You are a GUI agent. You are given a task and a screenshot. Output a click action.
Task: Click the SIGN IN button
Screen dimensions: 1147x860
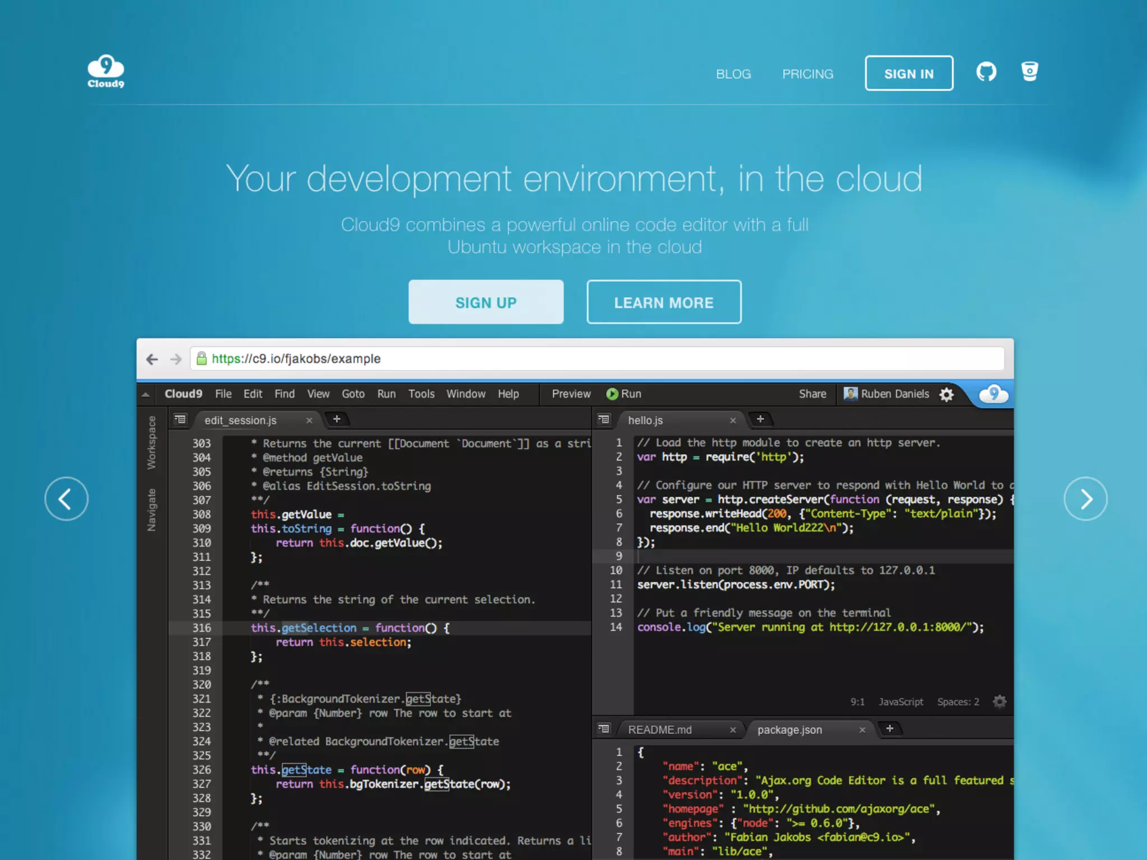[x=909, y=73]
